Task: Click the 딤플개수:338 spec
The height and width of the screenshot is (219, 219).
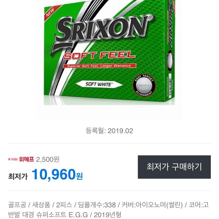Action: coord(97,205)
